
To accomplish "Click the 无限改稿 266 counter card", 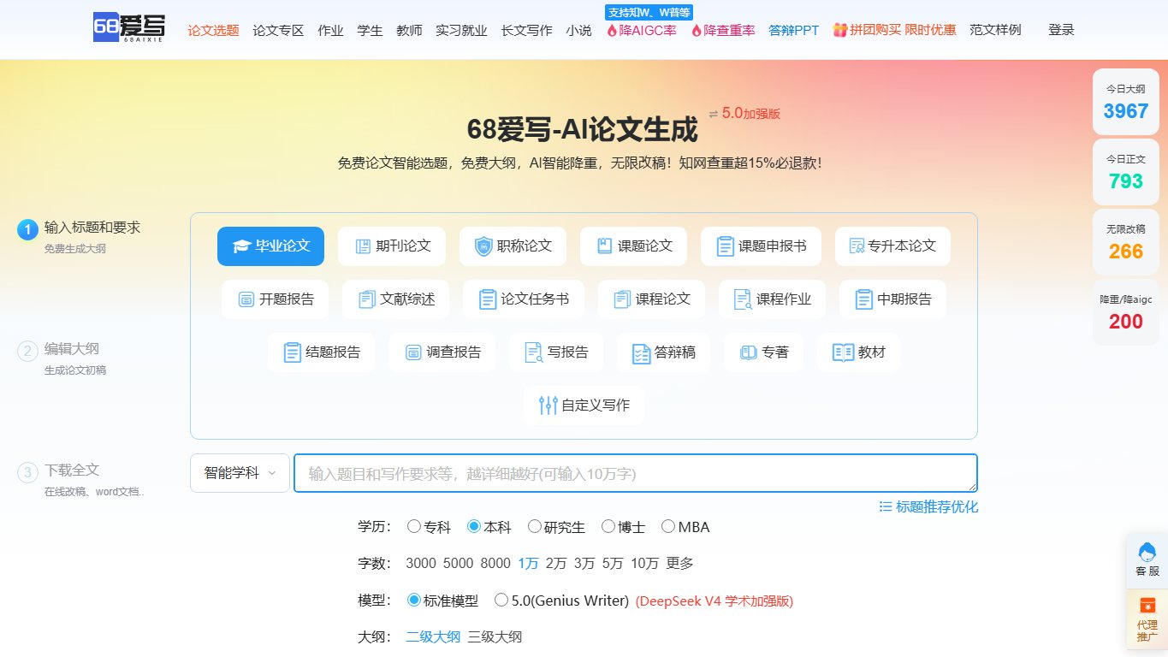I will click(x=1125, y=242).
